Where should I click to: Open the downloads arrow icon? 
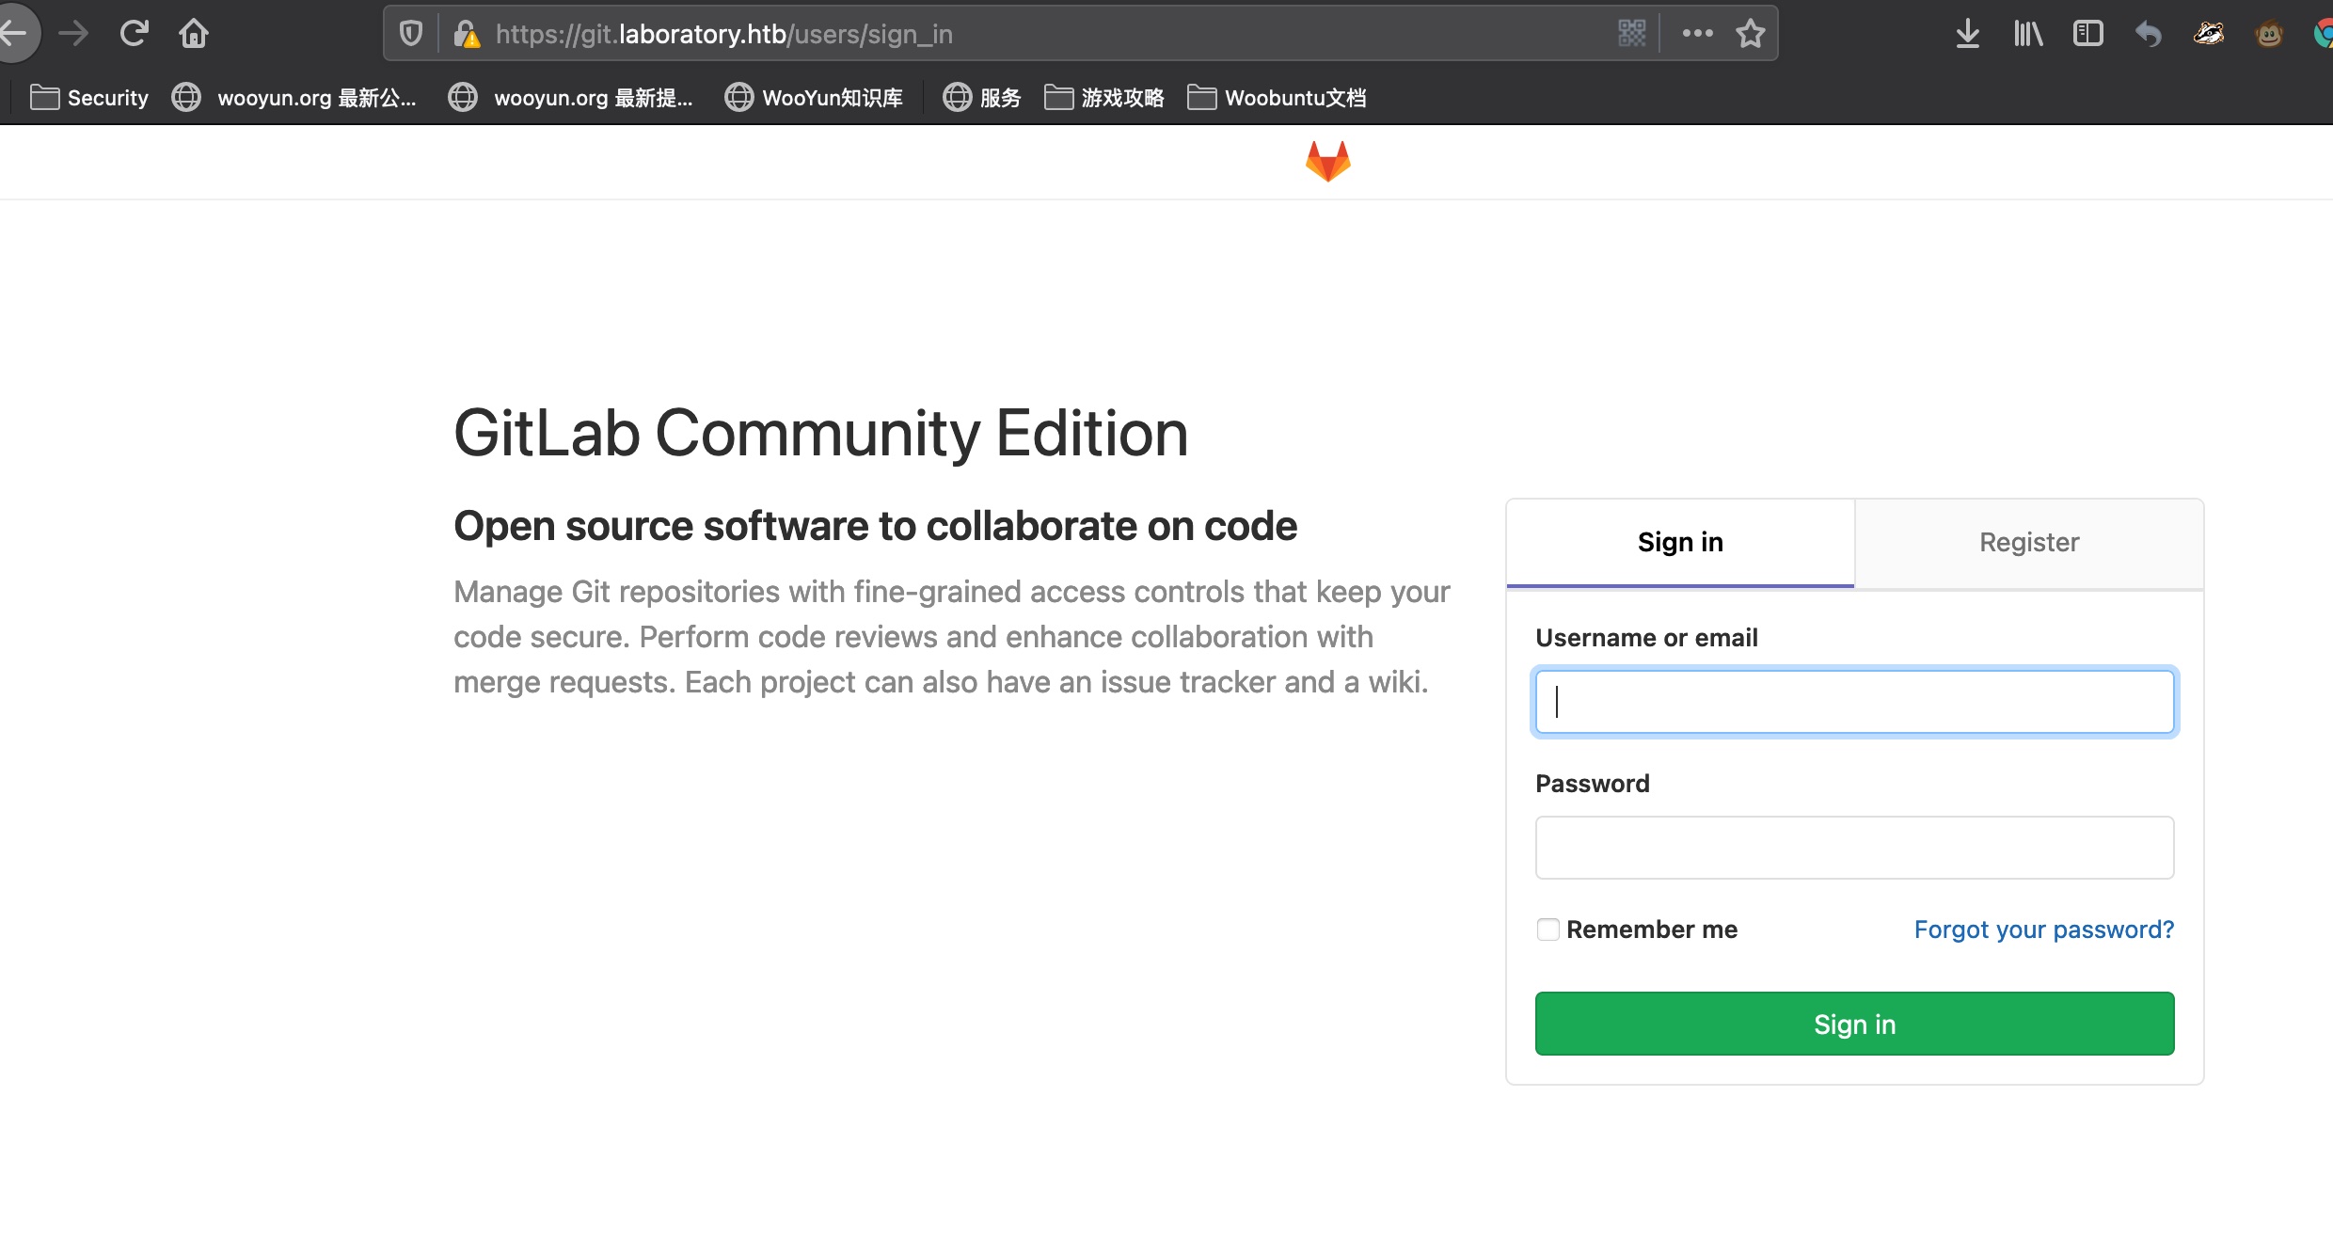[x=1967, y=34]
